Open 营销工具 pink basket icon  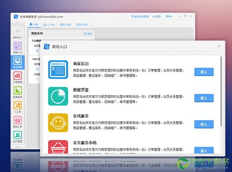tap(17, 120)
